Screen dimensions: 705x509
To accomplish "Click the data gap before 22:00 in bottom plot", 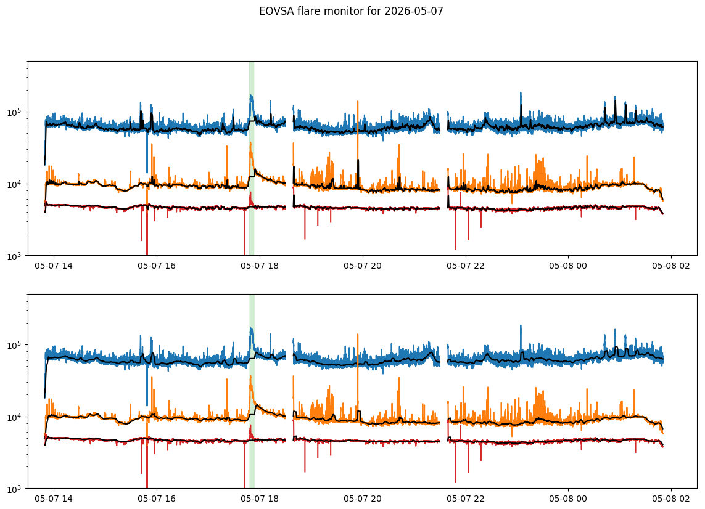I will (x=443, y=391).
